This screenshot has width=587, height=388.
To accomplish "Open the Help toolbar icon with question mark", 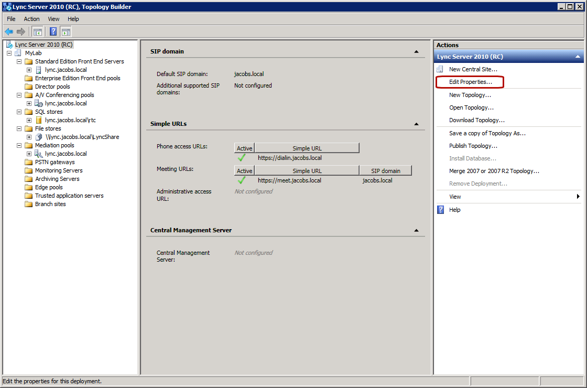I will pos(53,32).
